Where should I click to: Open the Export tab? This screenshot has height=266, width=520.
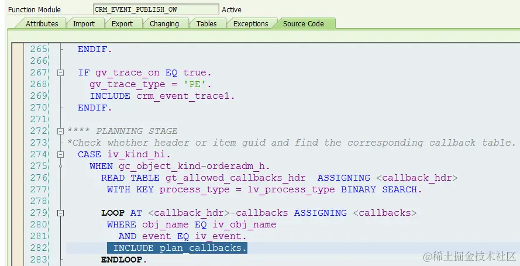point(122,24)
